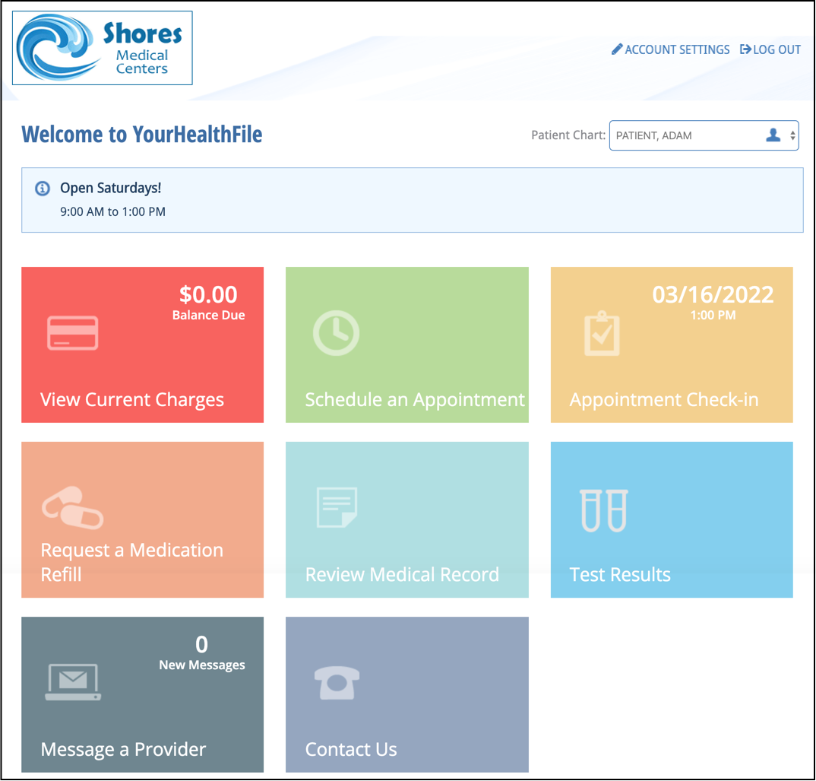This screenshot has height=781, width=816.
Task: Open the View Current Charges tile
Action: [x=142, y=344]
